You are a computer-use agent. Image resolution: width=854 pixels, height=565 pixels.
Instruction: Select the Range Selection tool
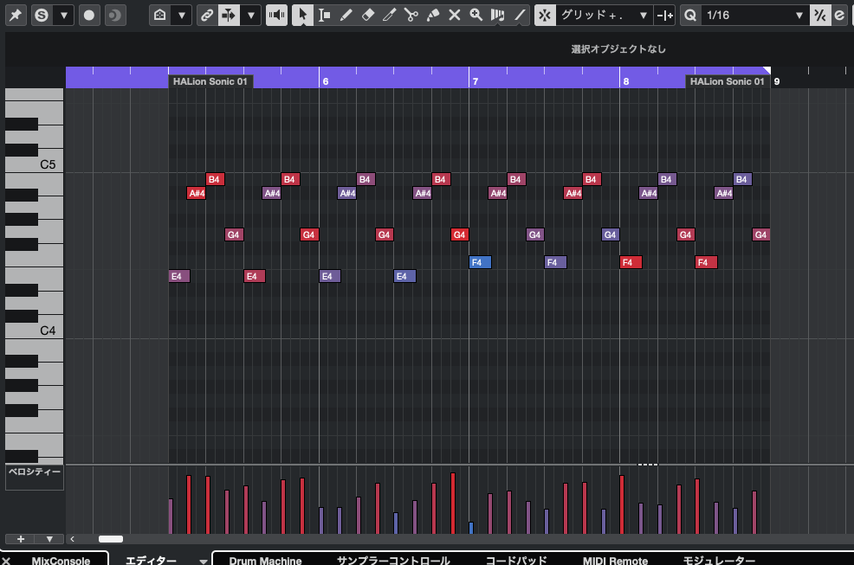click(x=324, y=15)
